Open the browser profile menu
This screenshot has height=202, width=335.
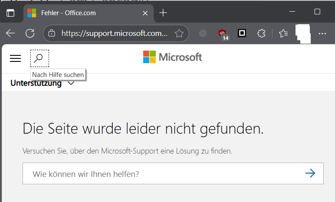(303, 34)
